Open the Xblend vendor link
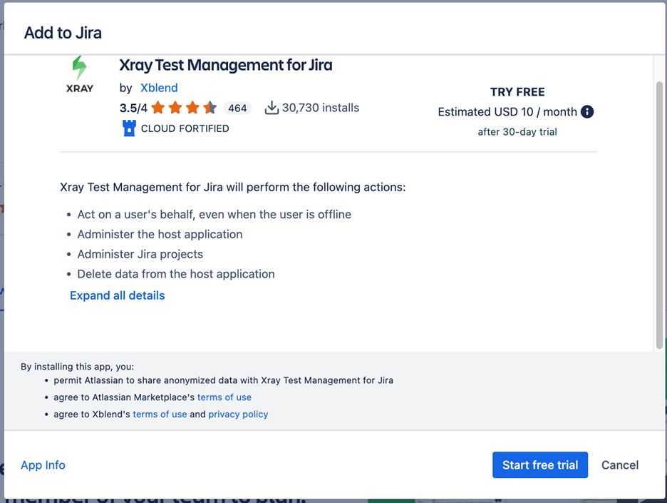This screenshot has height=503, width=667. [x=159, y=88]
